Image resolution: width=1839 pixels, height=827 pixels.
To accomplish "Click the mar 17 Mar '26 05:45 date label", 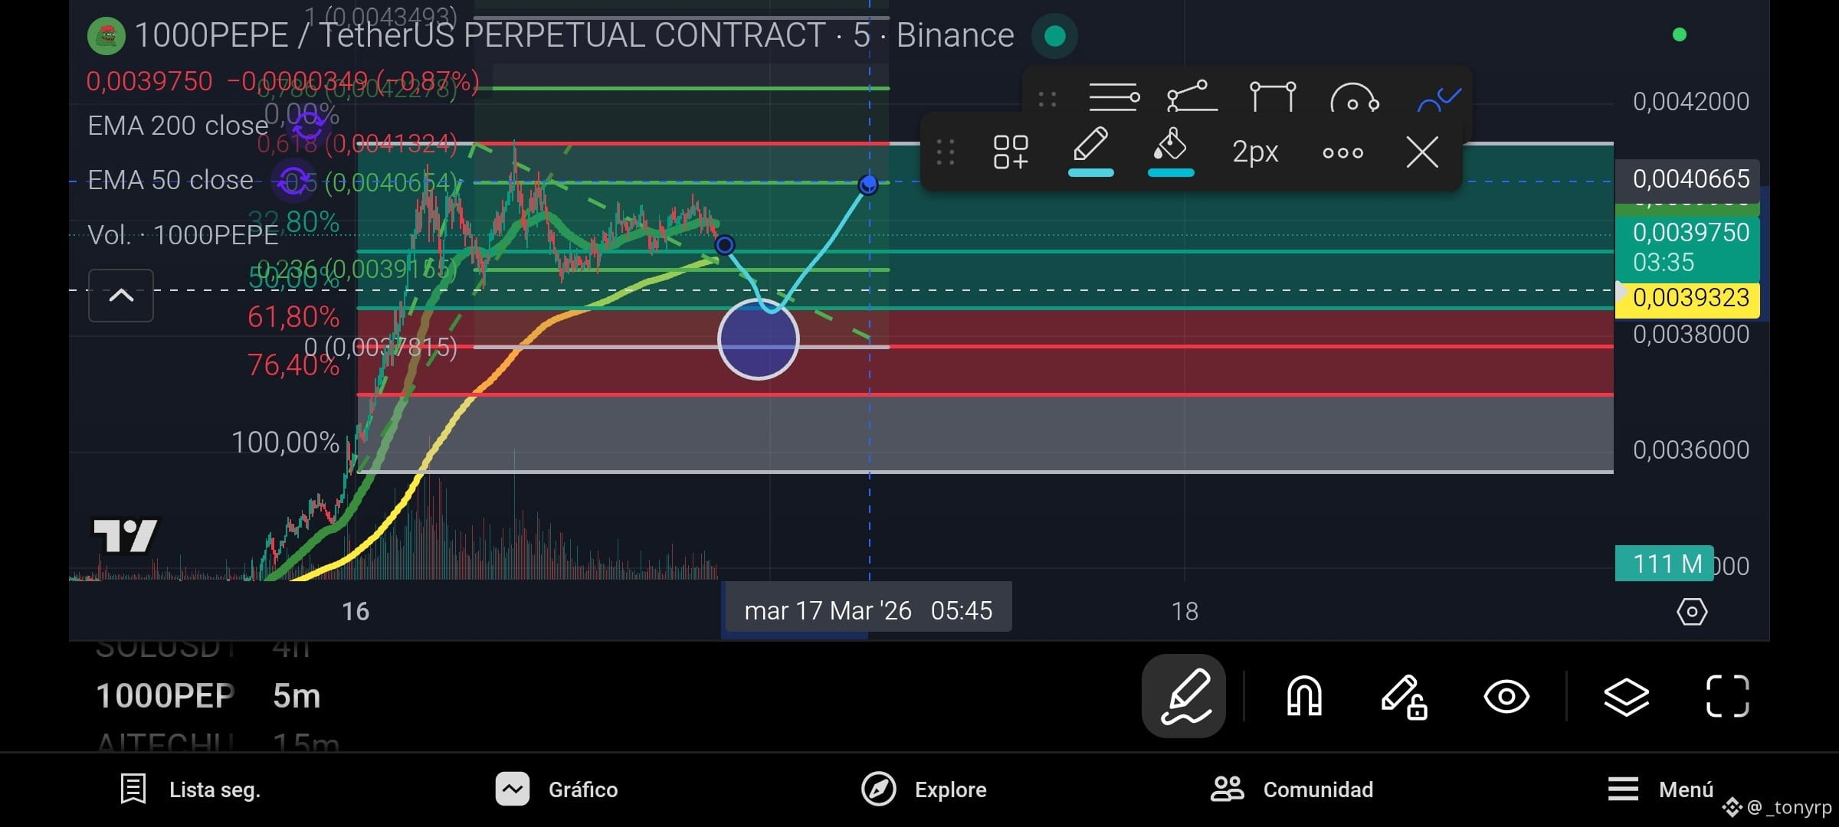I will pyautogui.click(x=868, y=610).
